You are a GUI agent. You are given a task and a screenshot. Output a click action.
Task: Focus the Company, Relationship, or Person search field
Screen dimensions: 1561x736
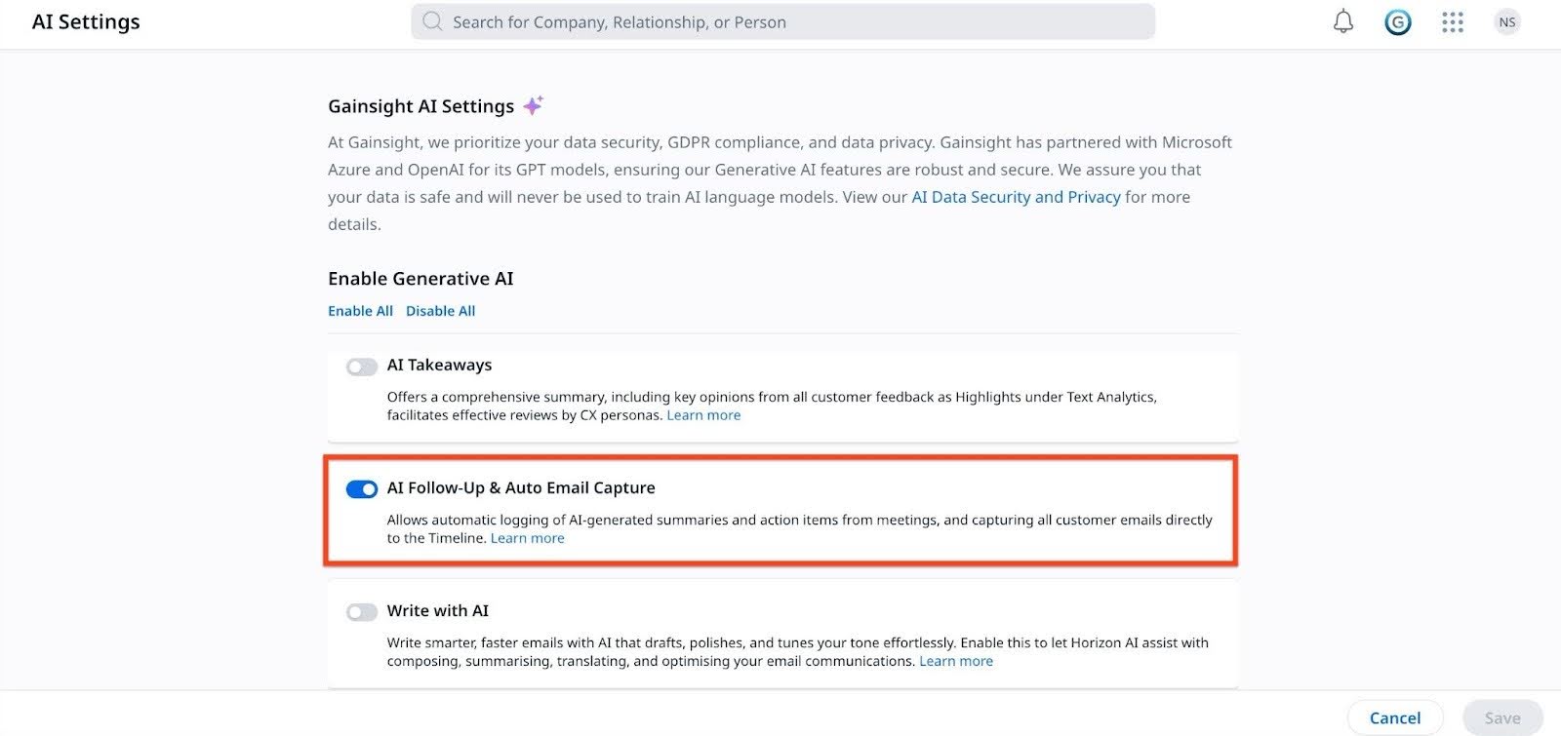tap(782, 21)
